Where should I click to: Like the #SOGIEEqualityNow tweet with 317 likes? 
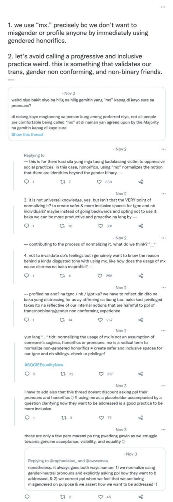tap(100, 374)
